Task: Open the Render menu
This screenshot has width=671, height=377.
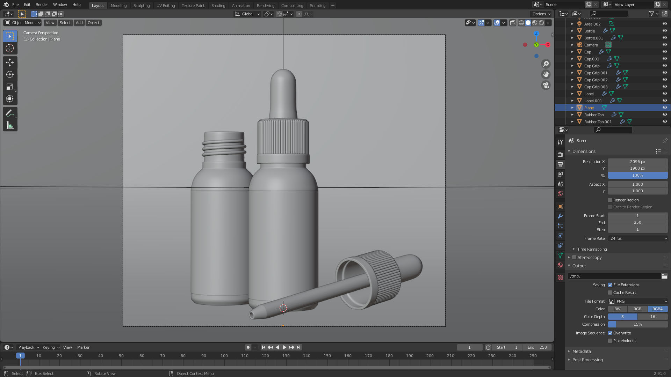Action: (x=42, y=5)
